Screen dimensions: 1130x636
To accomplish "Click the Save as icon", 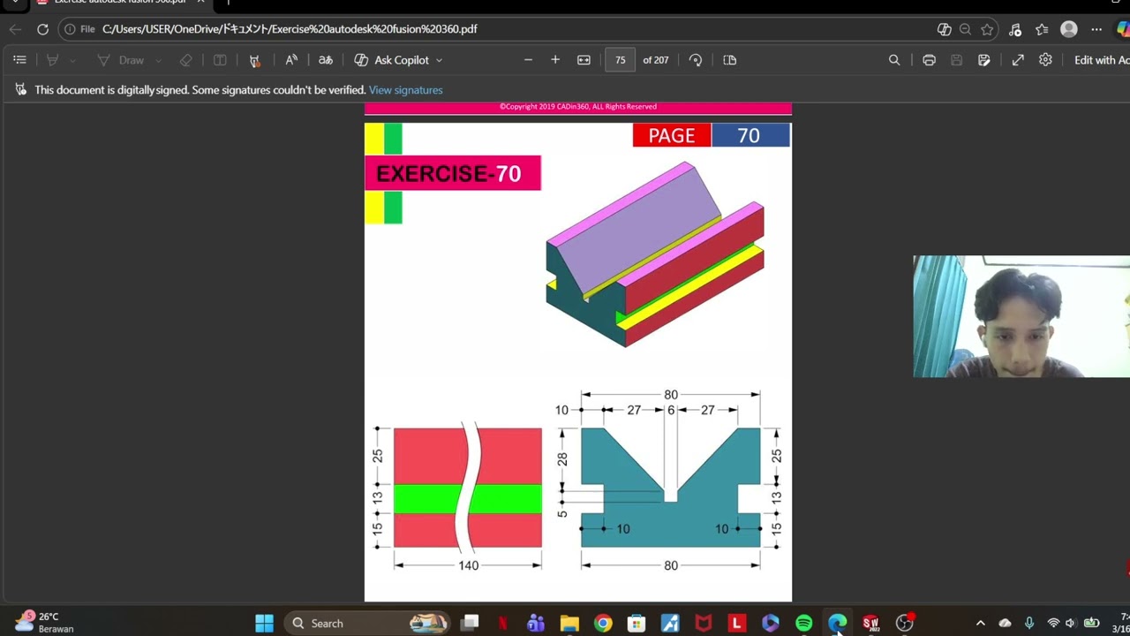I will coord(984,60).
